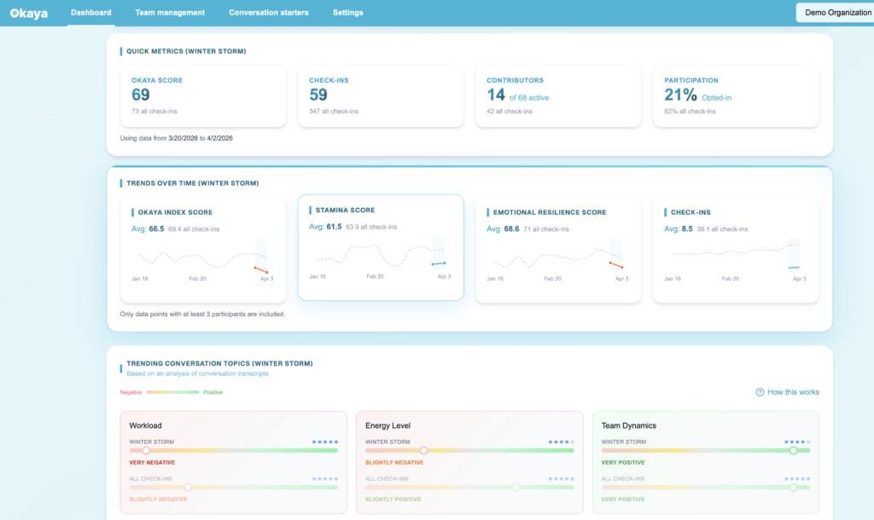Select the Contributors metric card
This screenshot has height=520, width=874.
558,96
